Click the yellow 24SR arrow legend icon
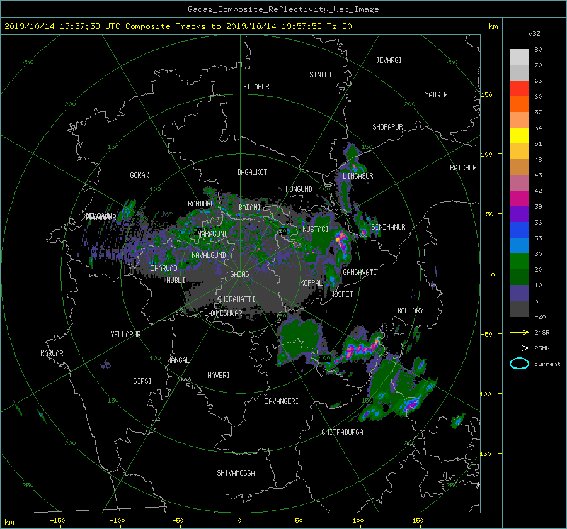Screen dimensions: 567x529 coord(519,332)
